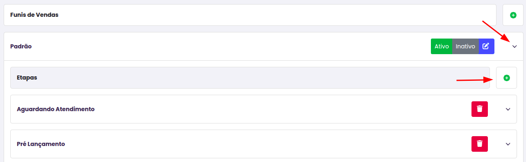Open the Aguardando Atendimento stage title
526x162 pixels.
(56, 109)
